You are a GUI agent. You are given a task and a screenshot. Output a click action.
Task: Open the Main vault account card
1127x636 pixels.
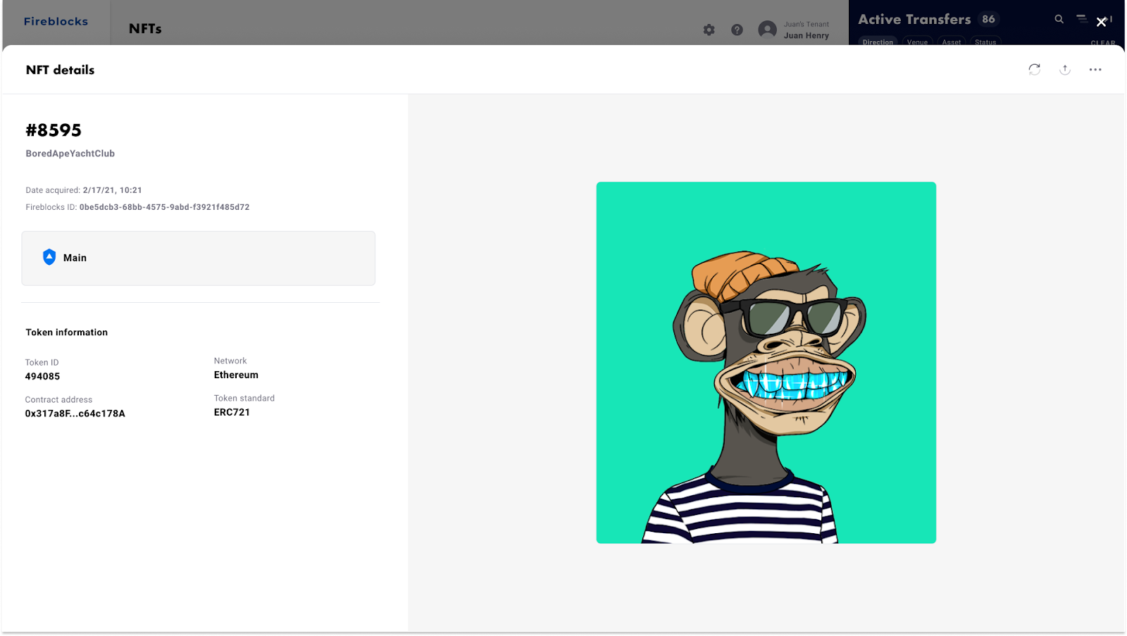coord(198,258)
